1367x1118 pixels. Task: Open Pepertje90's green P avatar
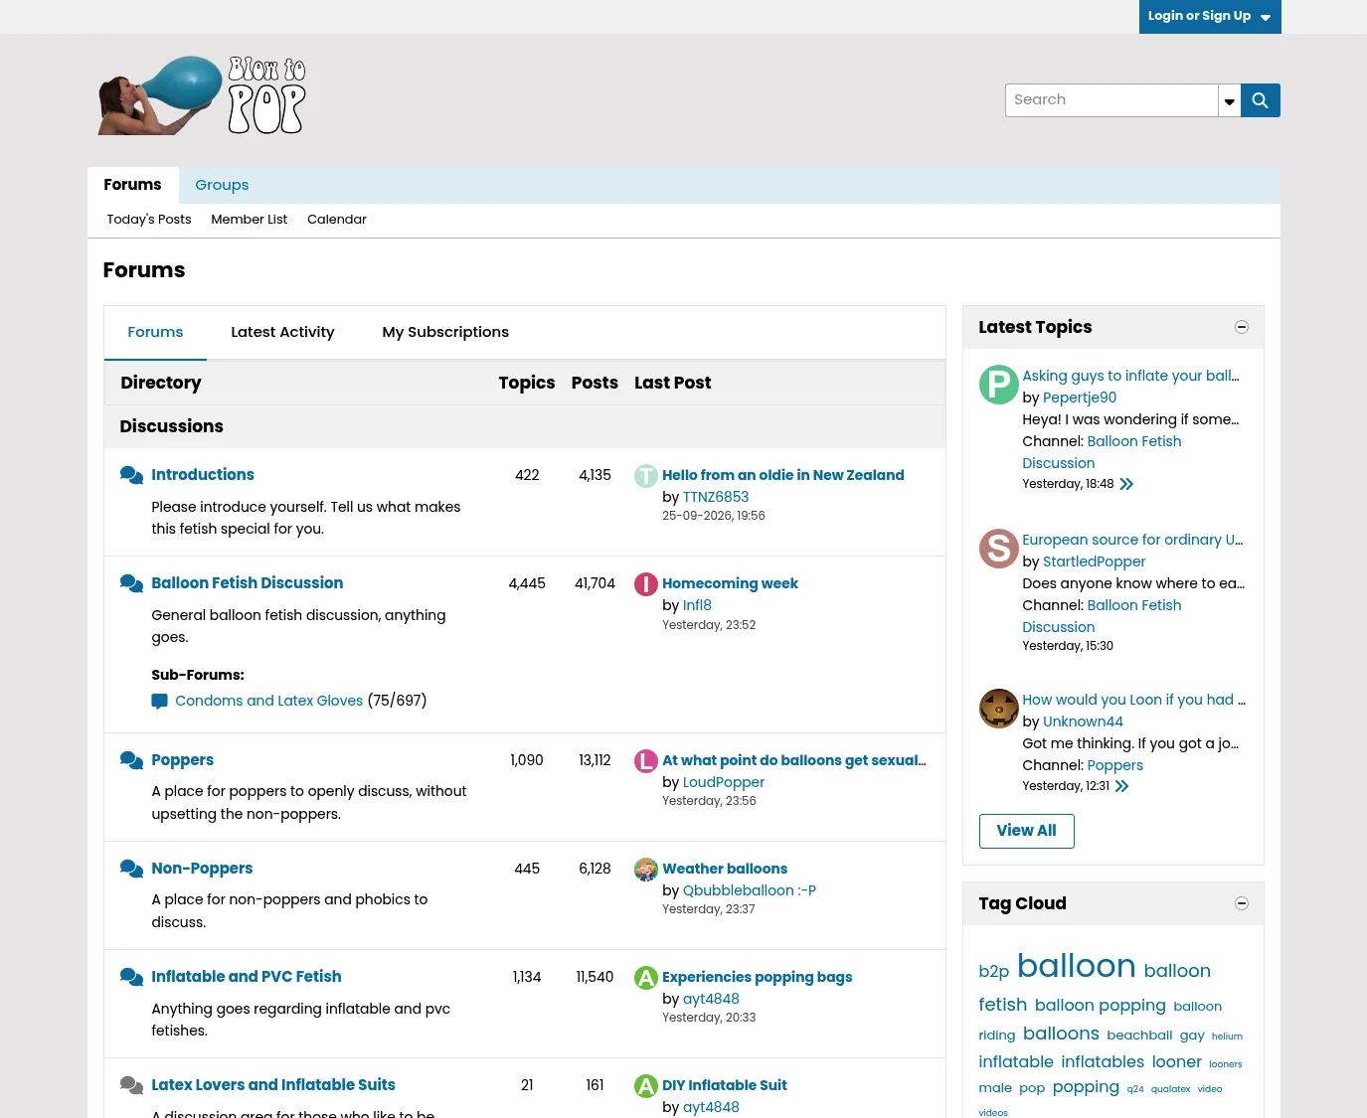pos(999,385)
